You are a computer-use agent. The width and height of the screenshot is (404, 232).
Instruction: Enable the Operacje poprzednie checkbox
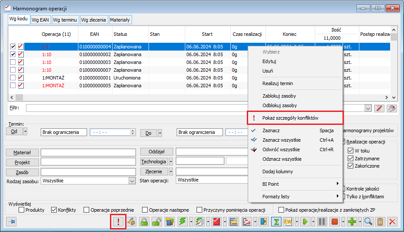tap(86, 210)
